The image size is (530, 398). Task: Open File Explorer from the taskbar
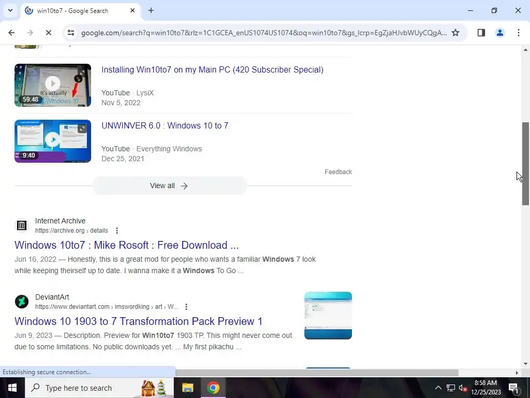pos(187,388)
